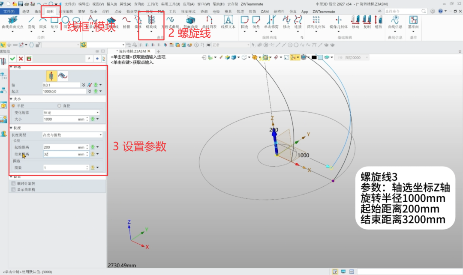Select the 螺旋线 helix tool in ribbon
The height and width of the screenshot is (275, 463).
(151, 22)
